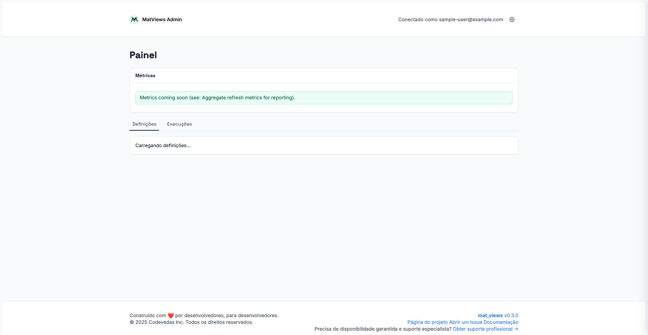Open the Página do projeto link
The height and width of the screenshot is (335, 648).
point(427,322)
